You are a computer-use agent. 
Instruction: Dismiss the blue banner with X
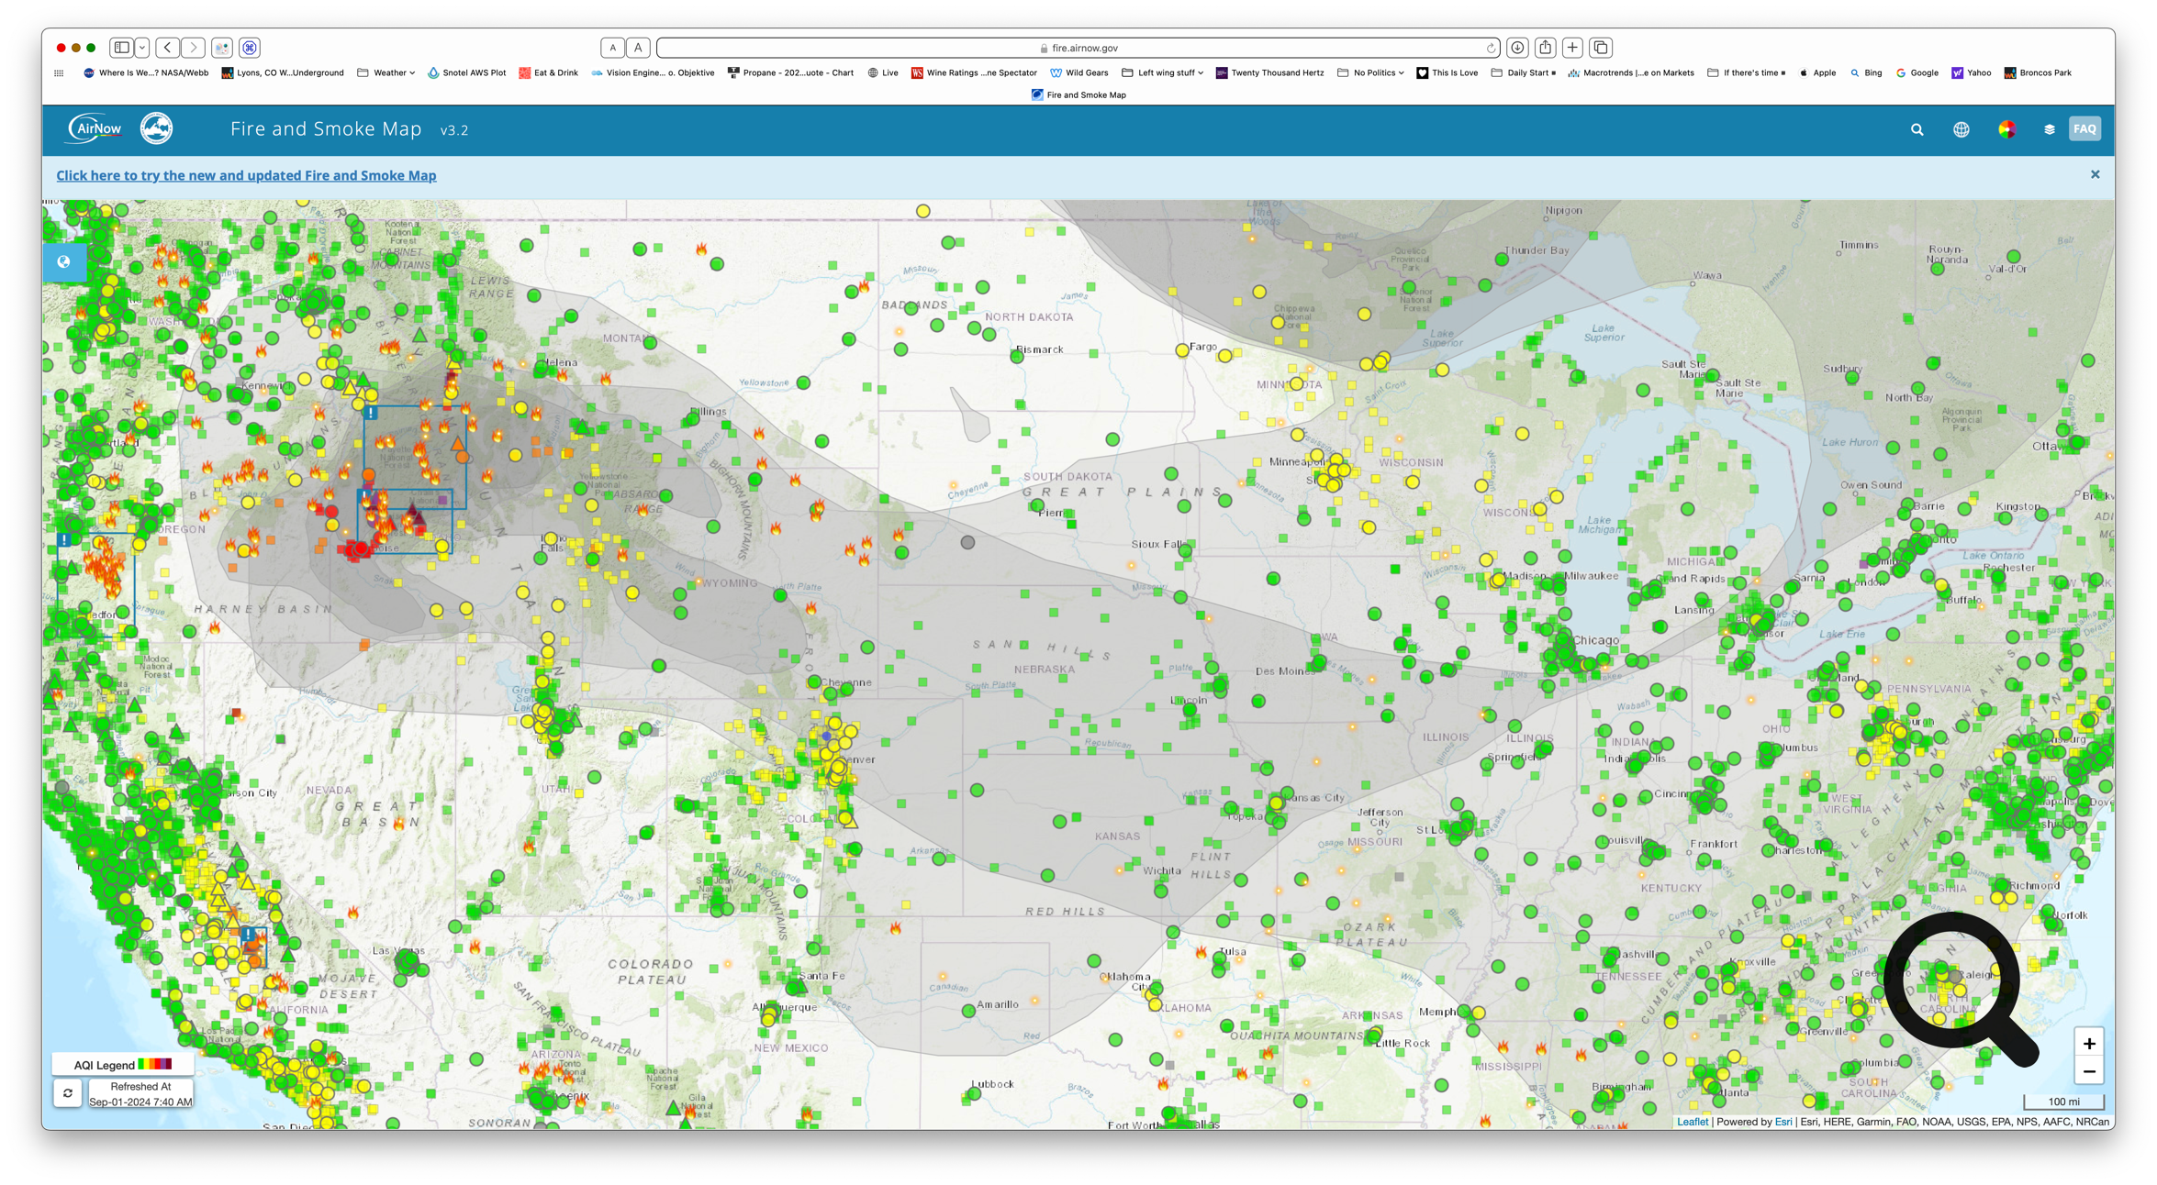pos(2095,174)
